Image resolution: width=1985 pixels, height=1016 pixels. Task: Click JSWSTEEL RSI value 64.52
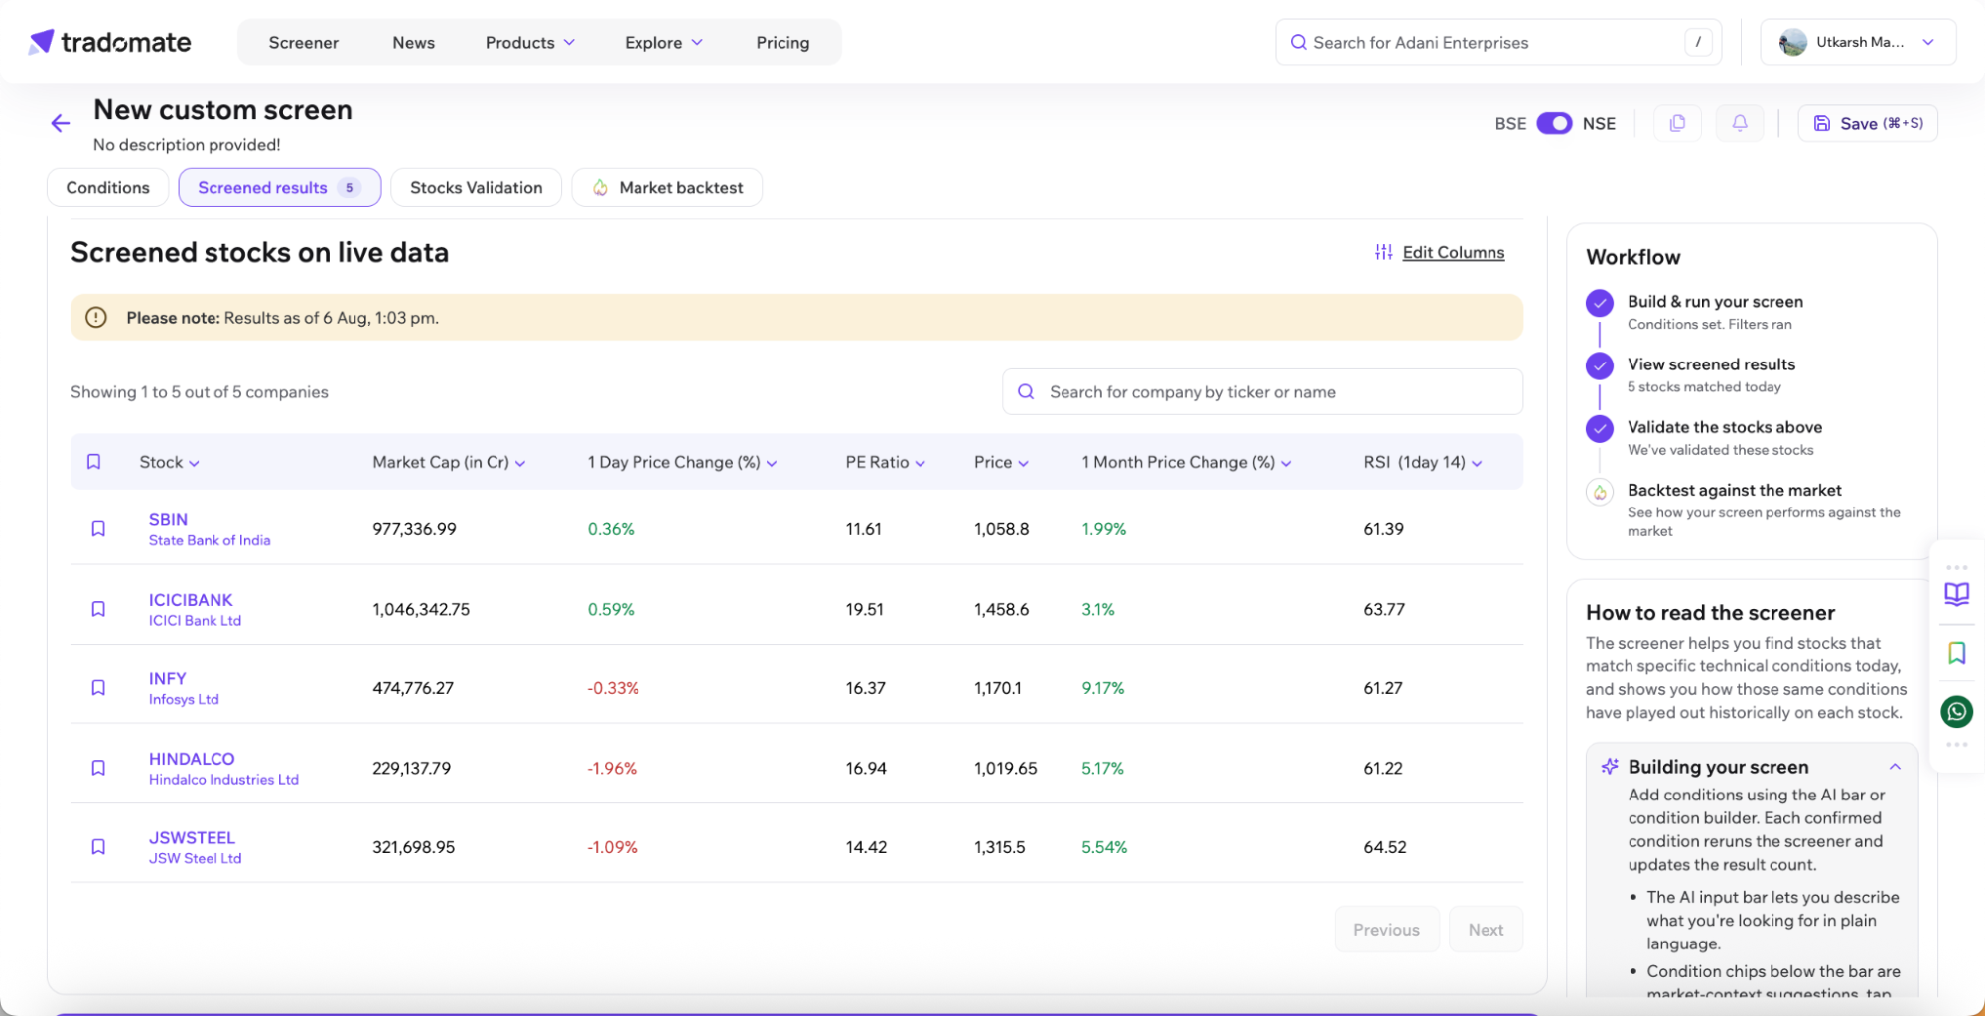[x=1385, y=847]
